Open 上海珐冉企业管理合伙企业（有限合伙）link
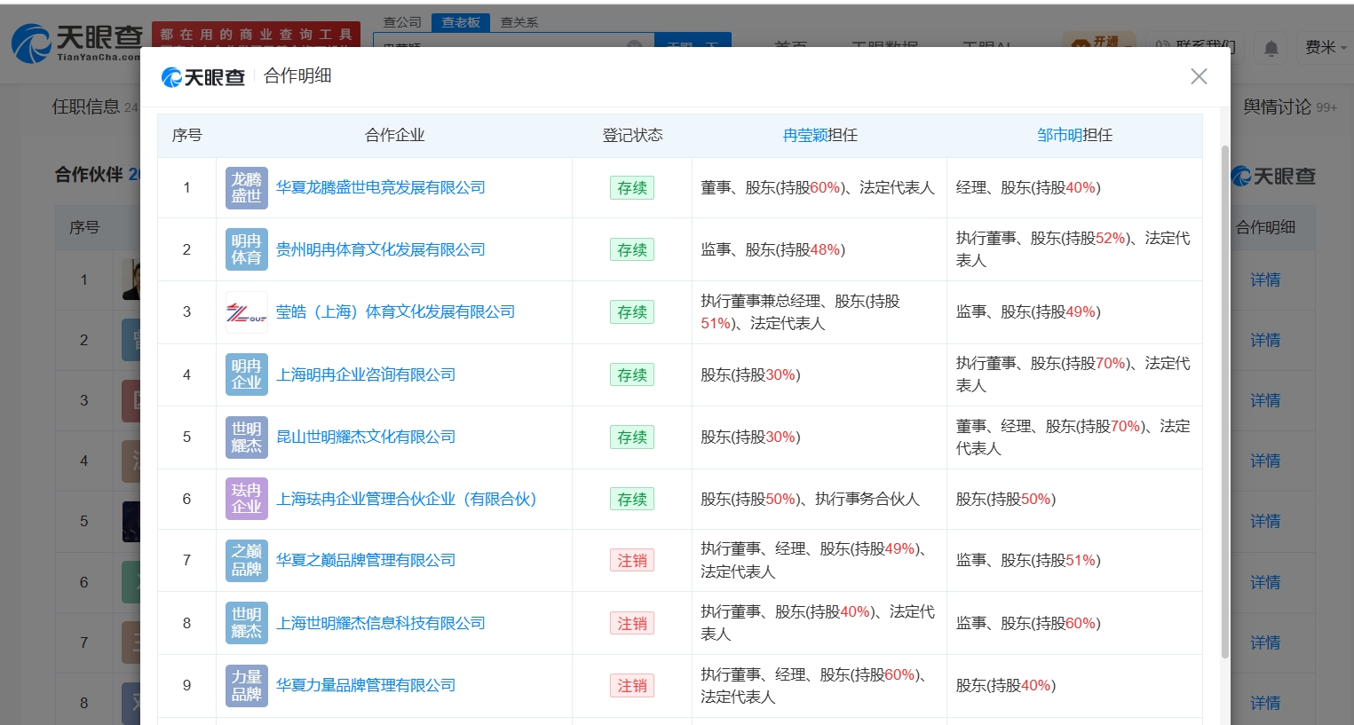 tap(407, 499)
